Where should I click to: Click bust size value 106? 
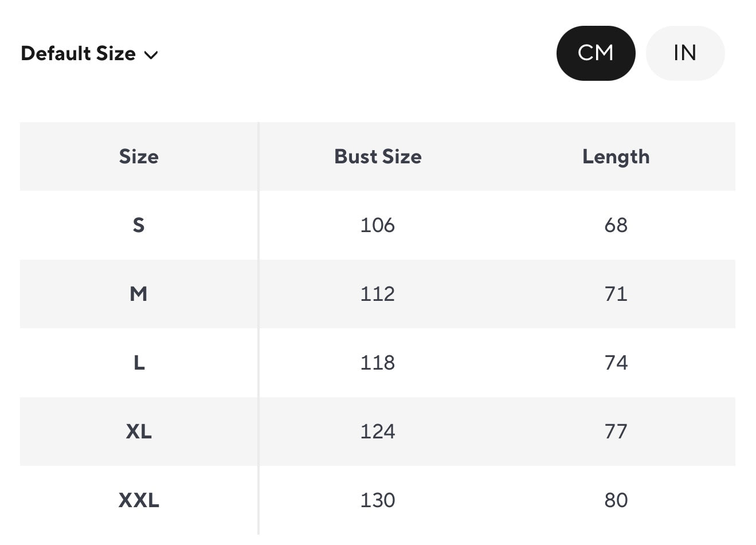378,225
